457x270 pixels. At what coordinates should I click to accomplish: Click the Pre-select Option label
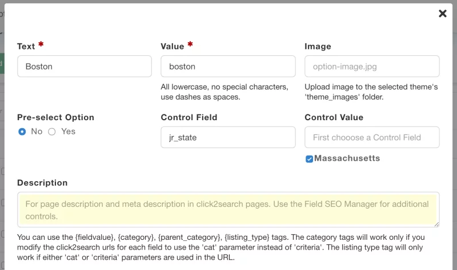55,117
